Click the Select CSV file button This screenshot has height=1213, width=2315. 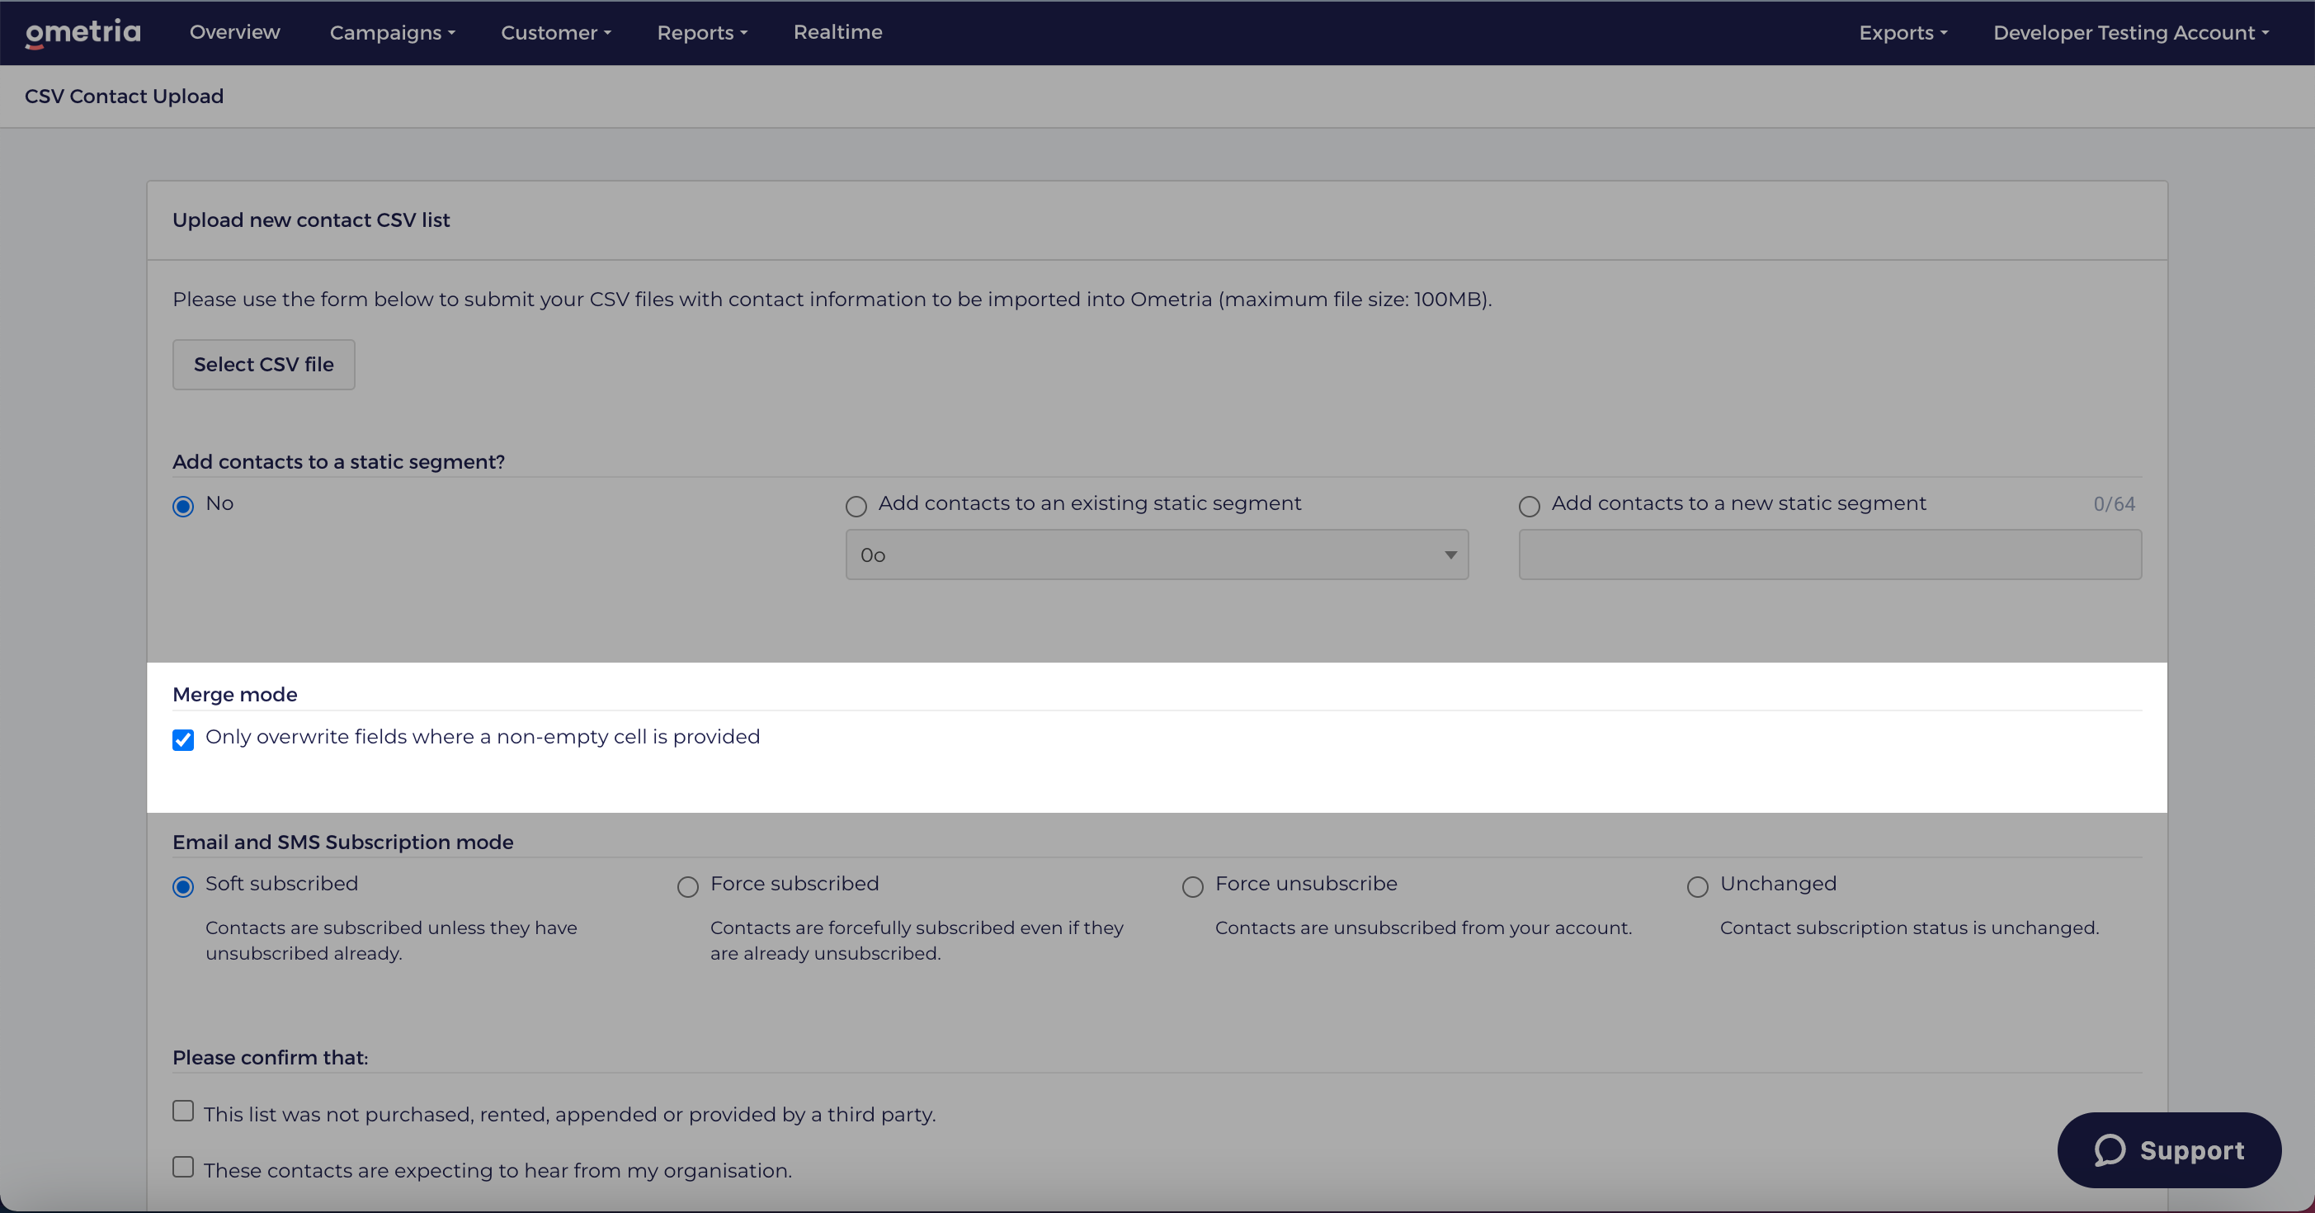click(x=263, y=364)
